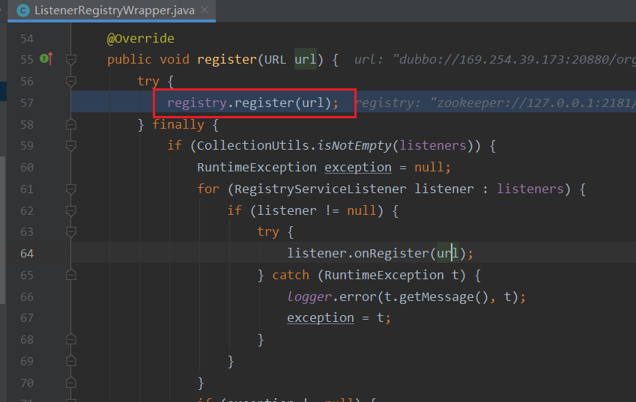
Task: Collapse the register method at line 55
Action: [71, 59]
